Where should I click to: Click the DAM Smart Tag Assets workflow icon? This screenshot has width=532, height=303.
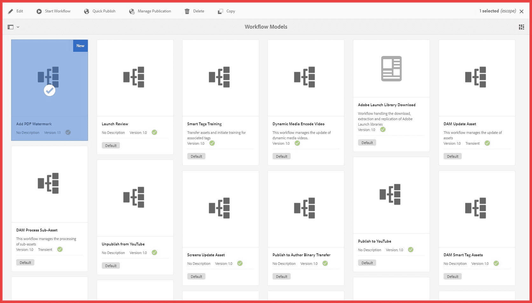tap(475, 208)
